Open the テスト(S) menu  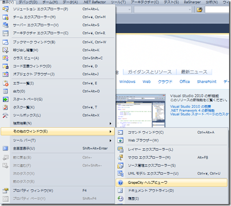tap(171, 2)
